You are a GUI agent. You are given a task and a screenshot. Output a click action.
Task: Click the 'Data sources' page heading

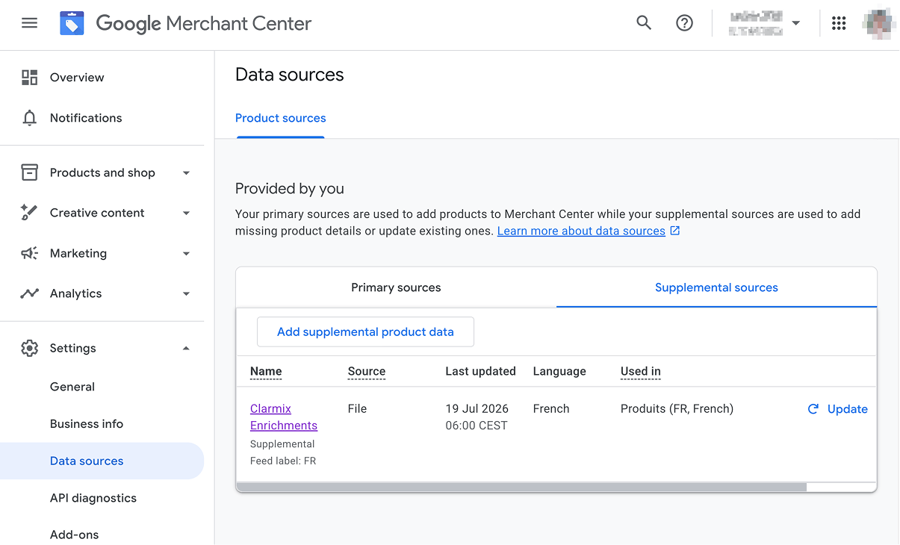click(x=290, y=75)
